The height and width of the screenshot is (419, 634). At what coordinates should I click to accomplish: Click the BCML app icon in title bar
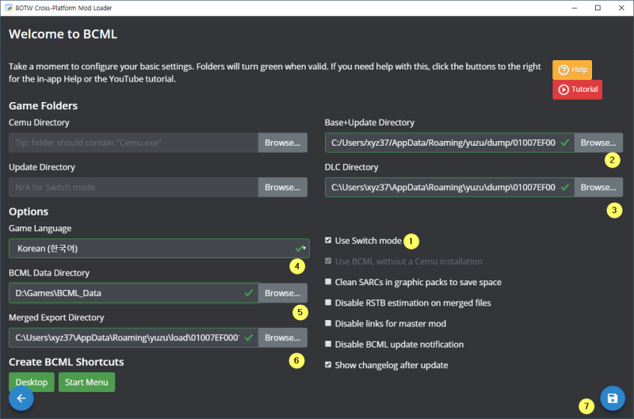[9, 7]
